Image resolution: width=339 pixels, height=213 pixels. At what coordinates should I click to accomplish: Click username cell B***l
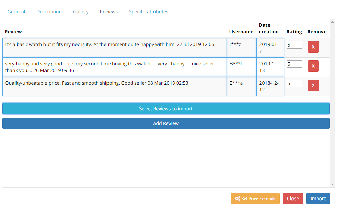(x=242, y=67)
